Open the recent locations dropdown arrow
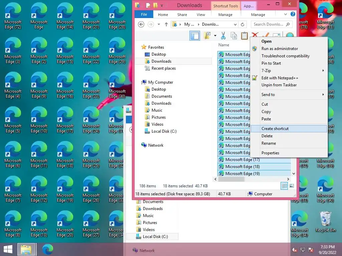The image size is (342, 256). click(159, 24)
